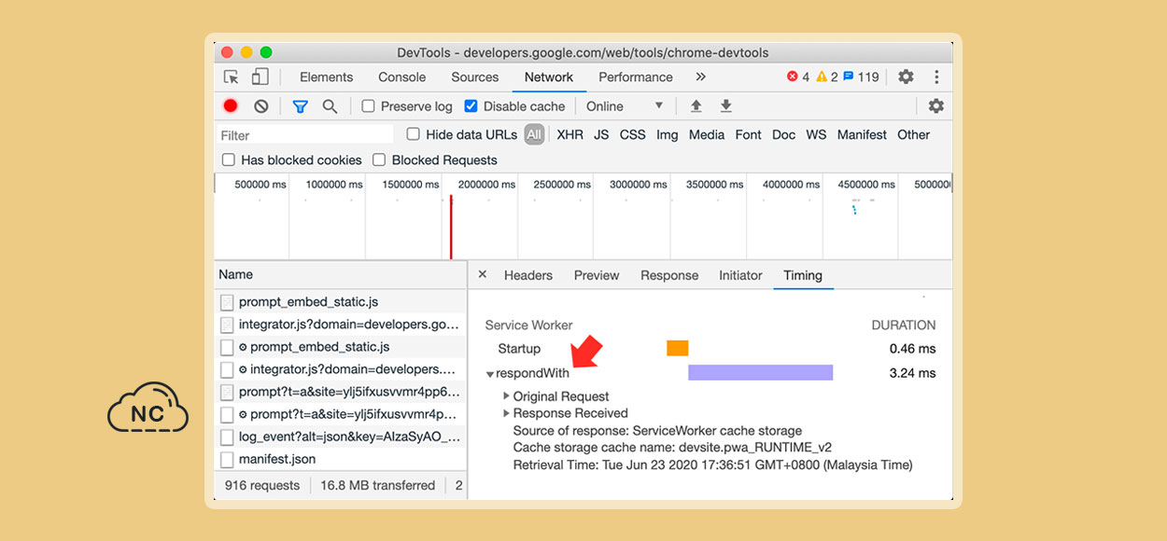Open the more tabs chevron
Viewport: 1167px width, 541px height.
[700, 77]
